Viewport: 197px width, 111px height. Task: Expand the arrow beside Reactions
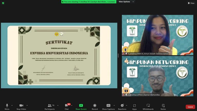(x=126, y=105)
